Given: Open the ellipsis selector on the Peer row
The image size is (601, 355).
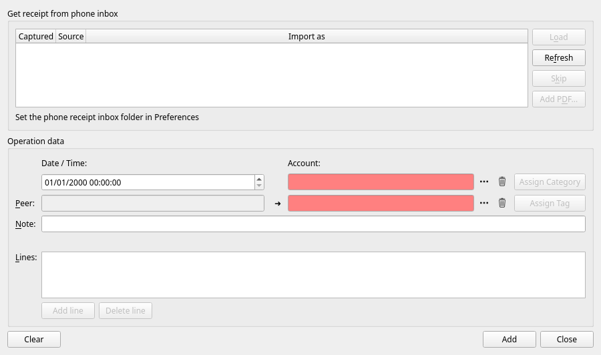Looking at the screenshot, I should pyautogui.click(x=484, y=203).
